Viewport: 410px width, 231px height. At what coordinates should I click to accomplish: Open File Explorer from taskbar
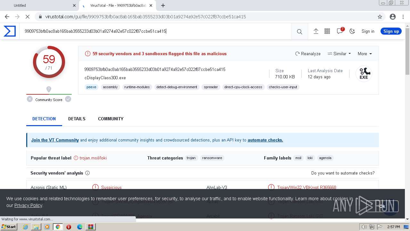(36, 227)
